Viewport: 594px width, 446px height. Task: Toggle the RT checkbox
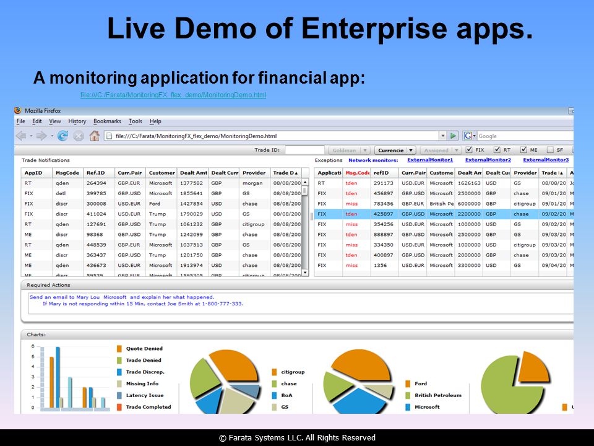[x=497, y=150]
